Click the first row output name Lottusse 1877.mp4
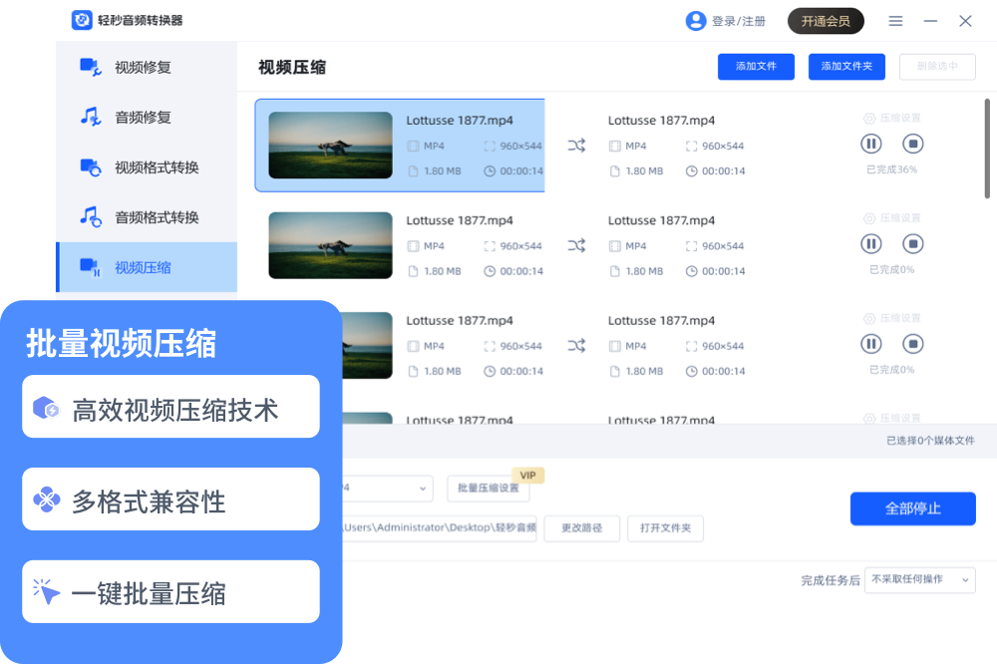 tap(661, 121)
